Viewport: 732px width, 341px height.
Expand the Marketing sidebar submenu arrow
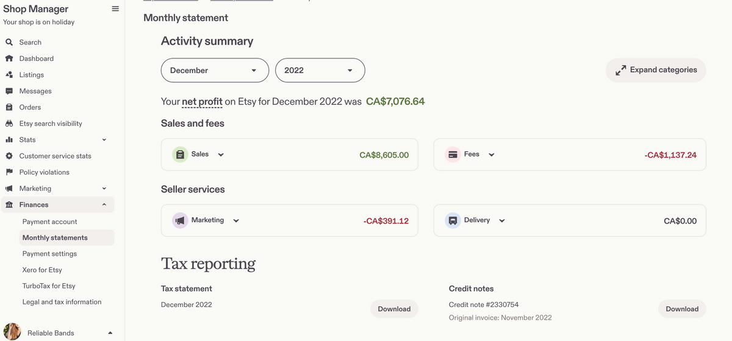coord(104,189)
